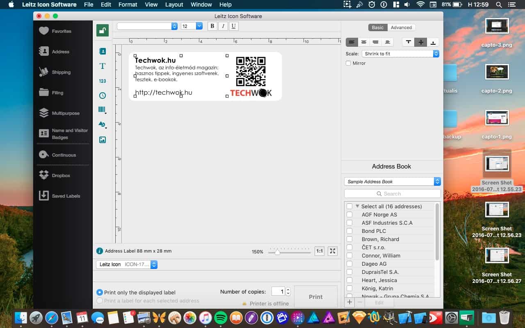Toggle underline formatting

(x=234, y=26)
